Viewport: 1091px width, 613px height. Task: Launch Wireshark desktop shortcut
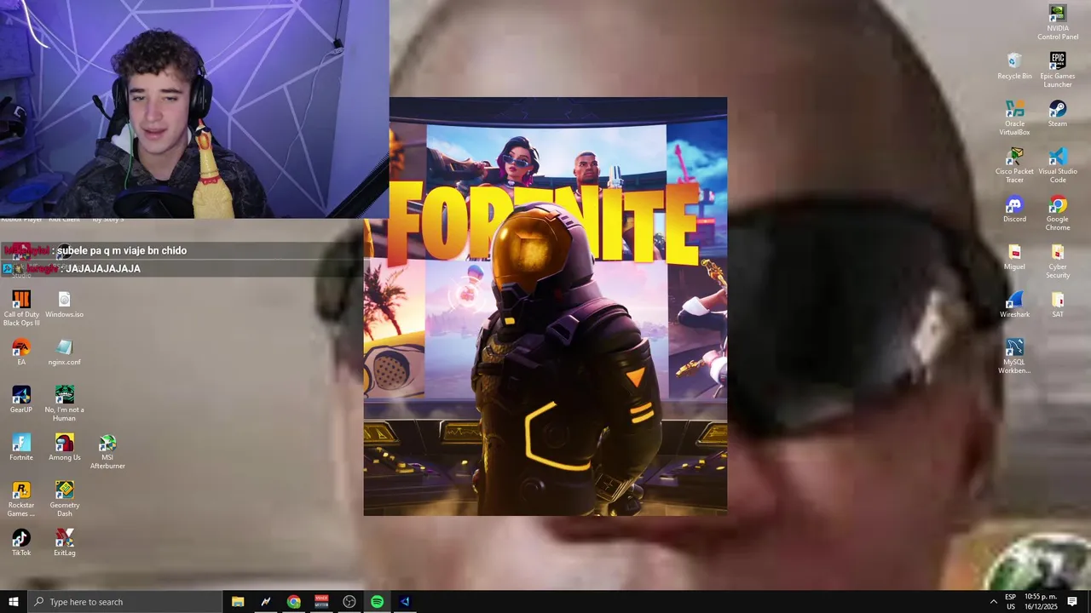pos(1014,305)
